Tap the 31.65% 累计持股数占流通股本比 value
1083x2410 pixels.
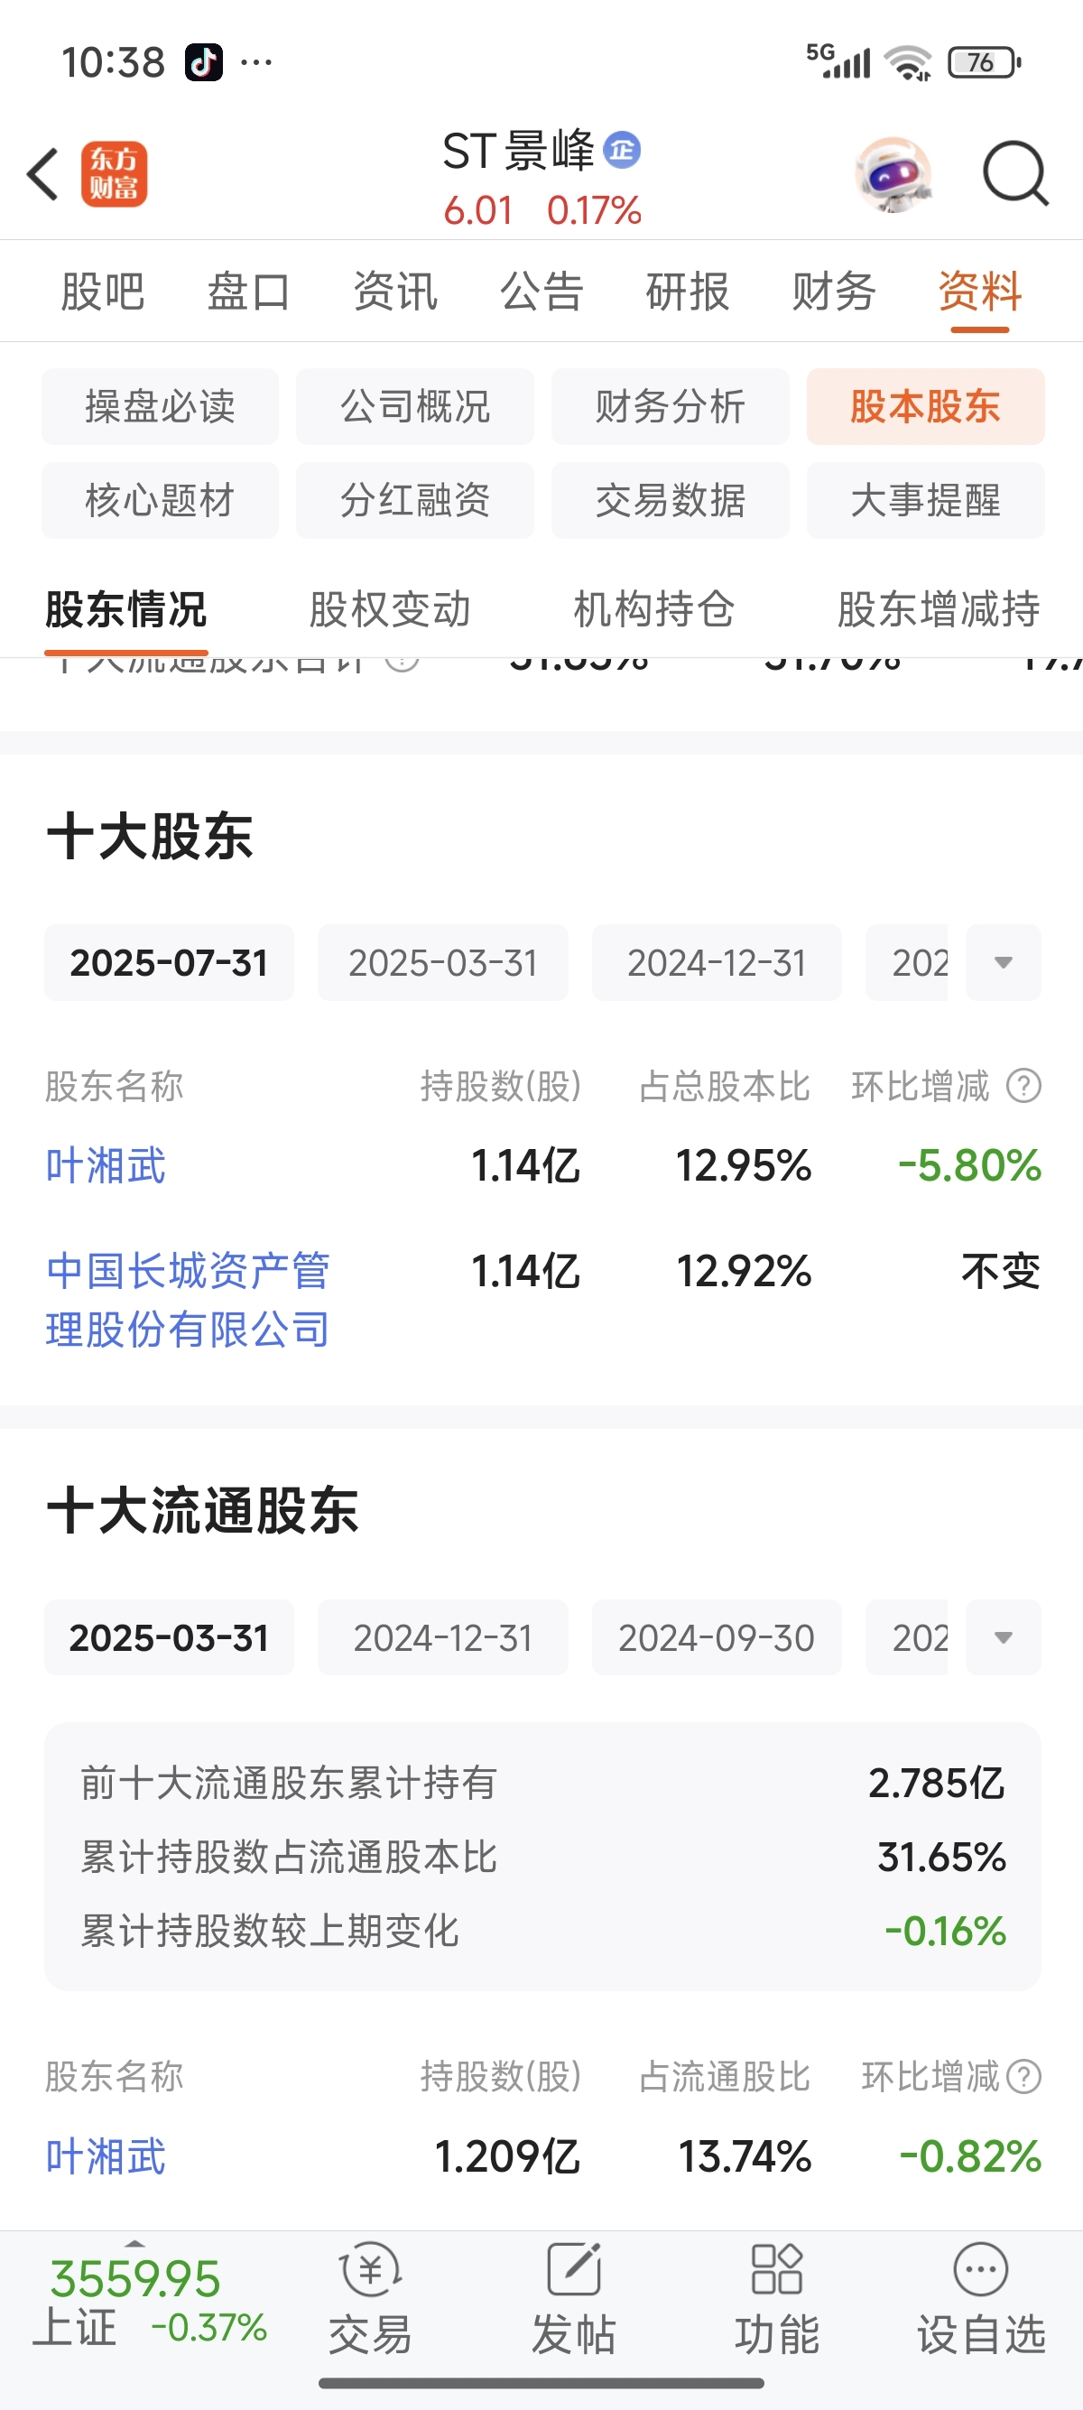coord(942,1857)
